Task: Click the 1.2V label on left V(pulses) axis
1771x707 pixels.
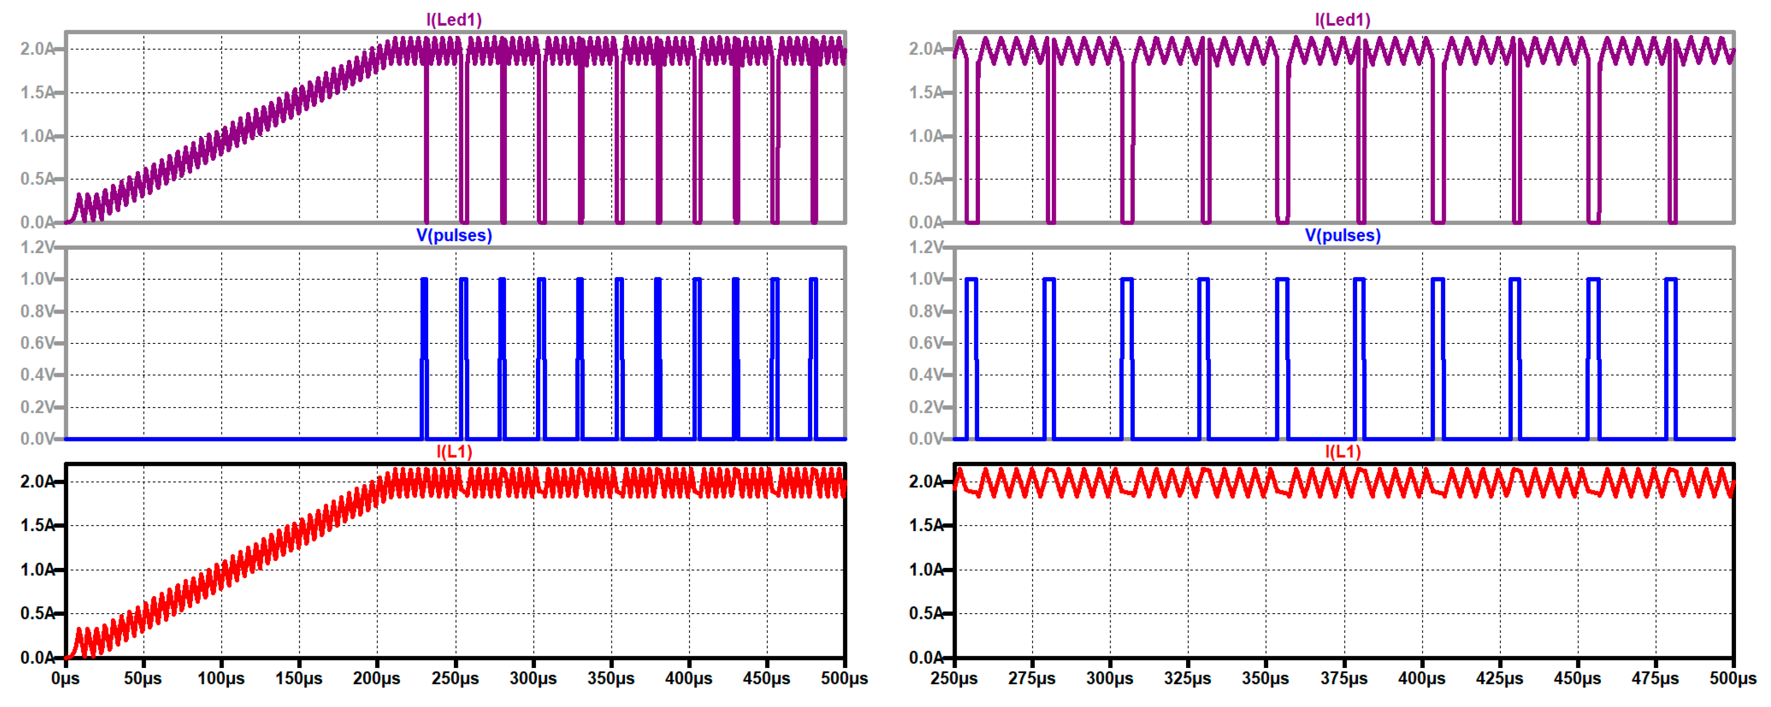Action: pyautogui.click(x=37, y=247)
